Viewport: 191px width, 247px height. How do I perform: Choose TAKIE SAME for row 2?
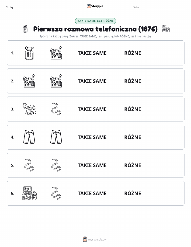[92, 81]
